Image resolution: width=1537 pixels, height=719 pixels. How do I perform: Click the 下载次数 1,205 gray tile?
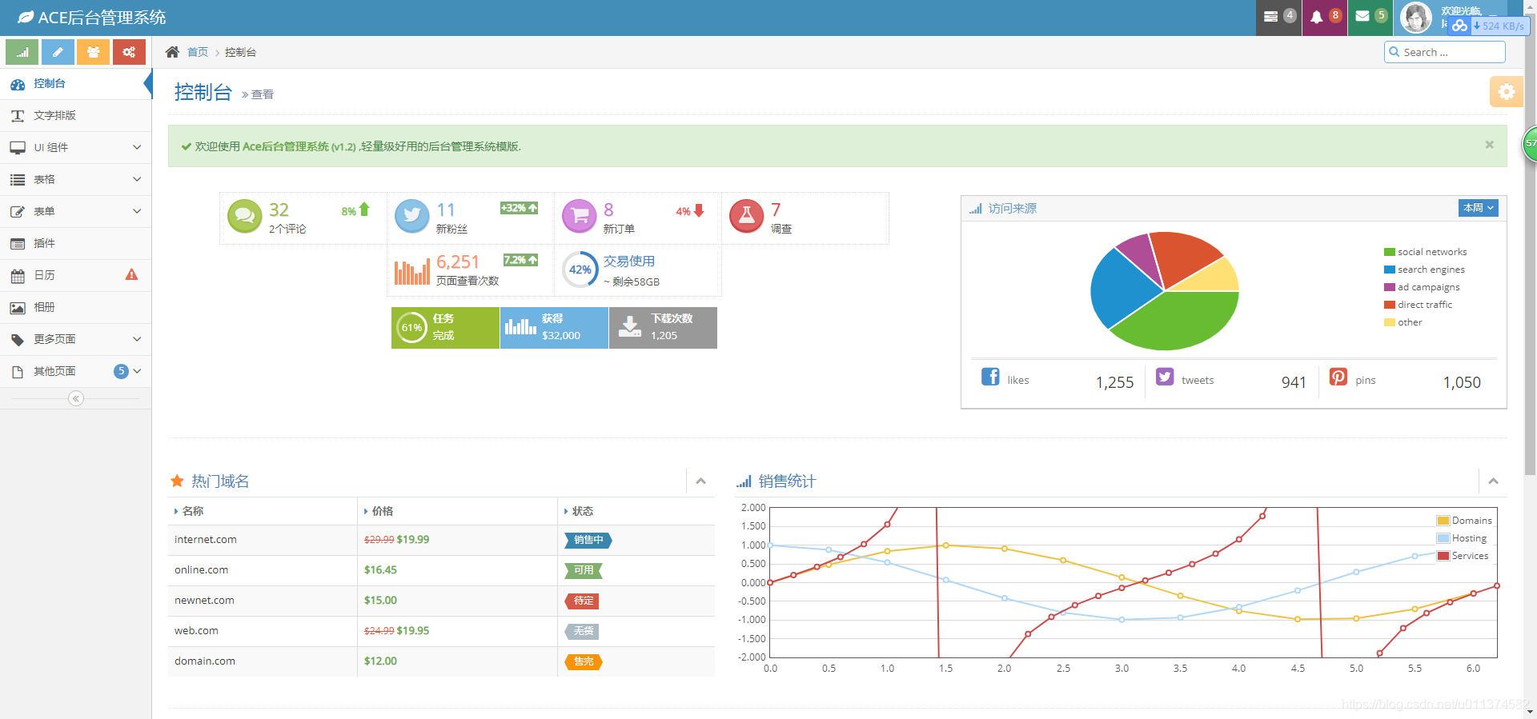[x=663, y=327]
